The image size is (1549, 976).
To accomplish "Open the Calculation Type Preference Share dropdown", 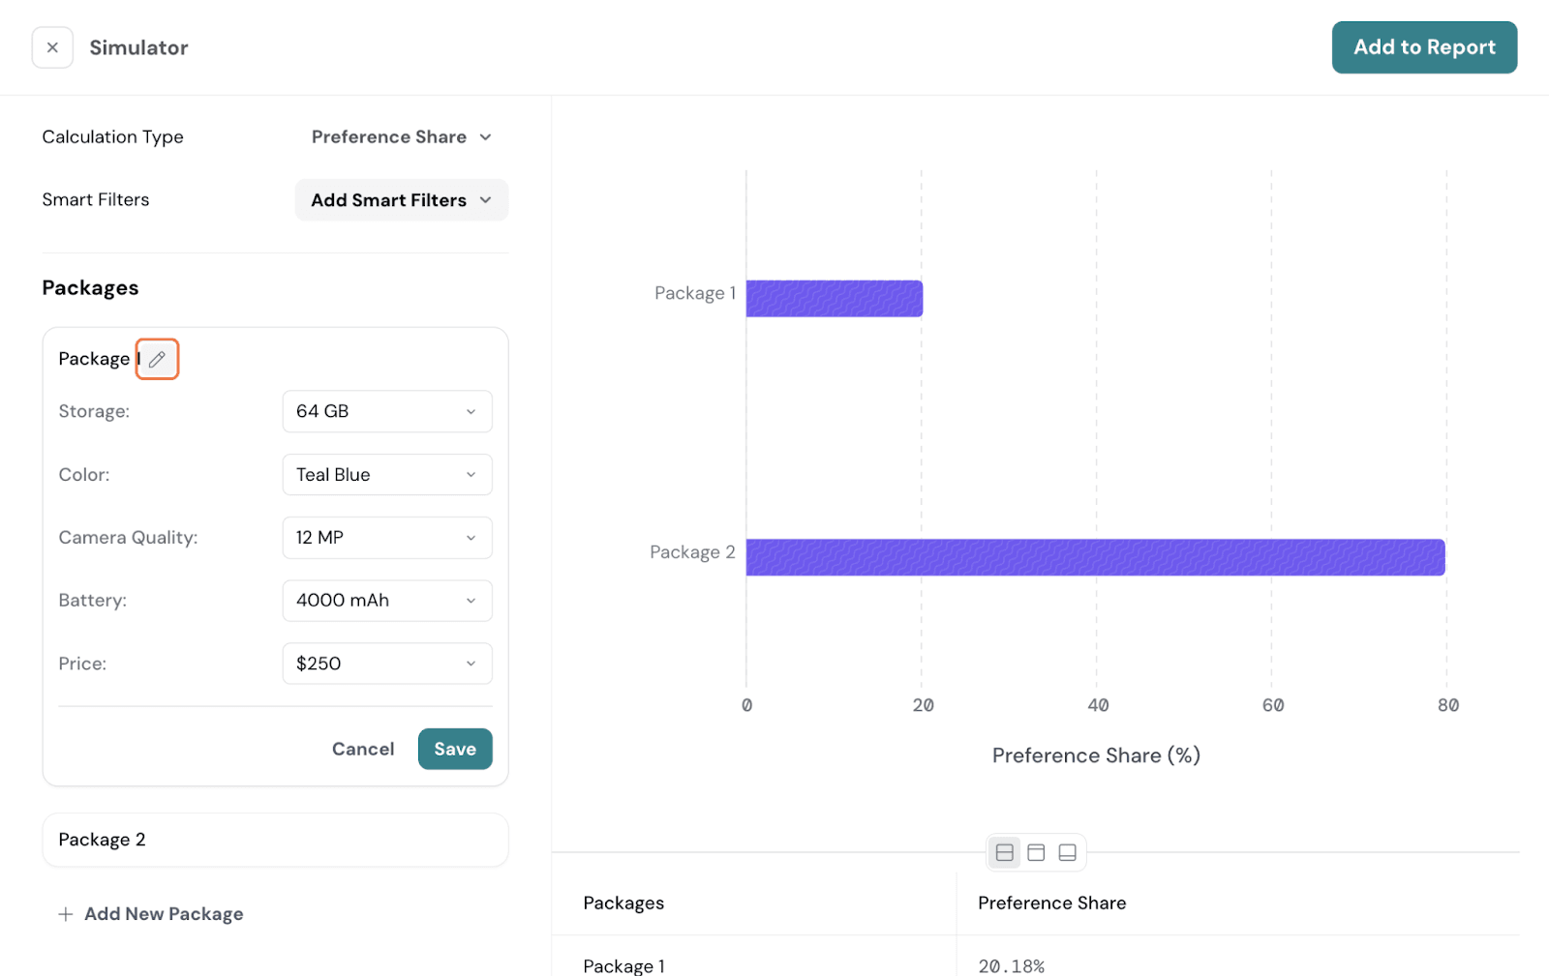I will 401,137.
